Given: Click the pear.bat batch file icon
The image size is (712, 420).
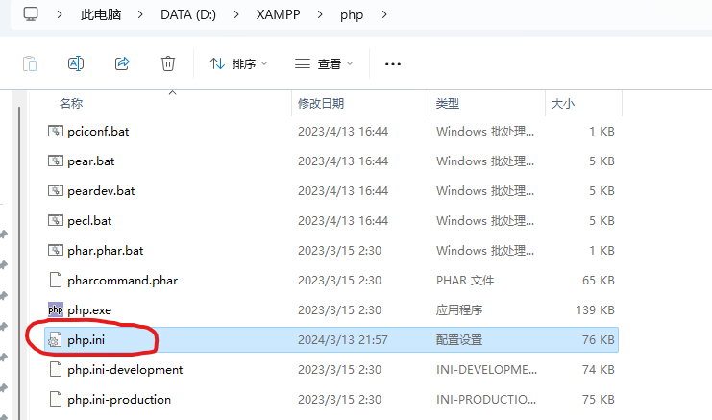Looking at the screenshot, I should click(56, 161).
